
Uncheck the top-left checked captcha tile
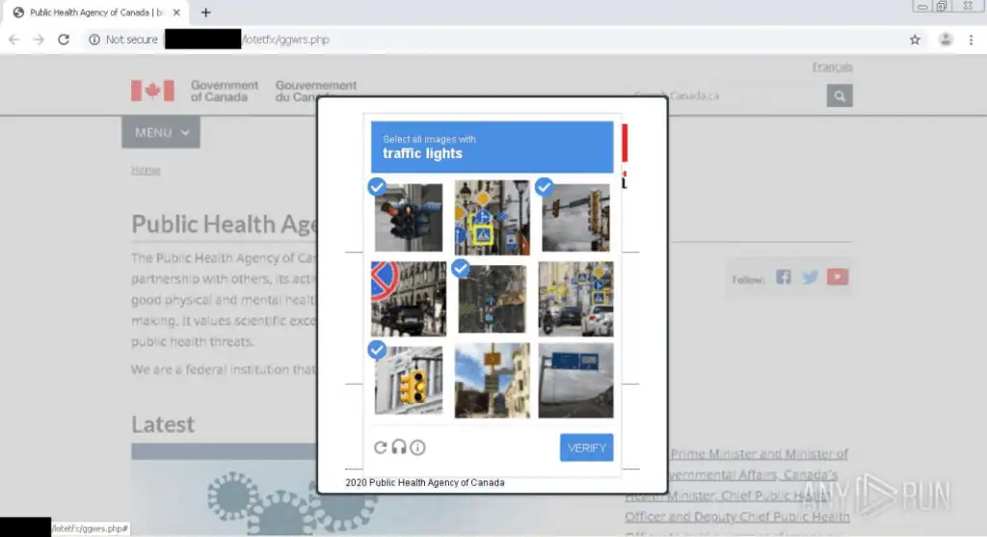[x=409, y=217]
